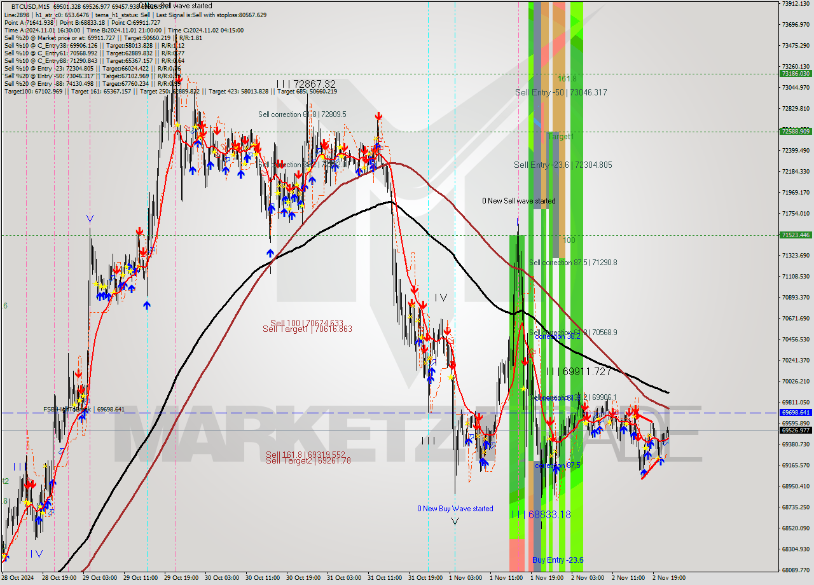
Task: Click the '31 Oct 03:00' time label
Action: click(344, 578)
